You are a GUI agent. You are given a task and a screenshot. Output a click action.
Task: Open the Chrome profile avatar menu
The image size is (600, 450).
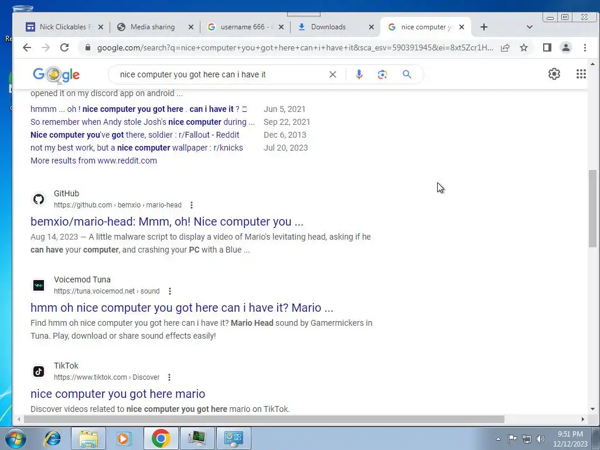pos(565,47)
